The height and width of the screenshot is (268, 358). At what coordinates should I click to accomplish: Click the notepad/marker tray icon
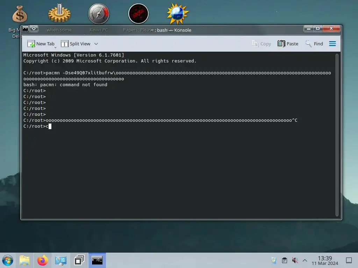pos(274,260)
